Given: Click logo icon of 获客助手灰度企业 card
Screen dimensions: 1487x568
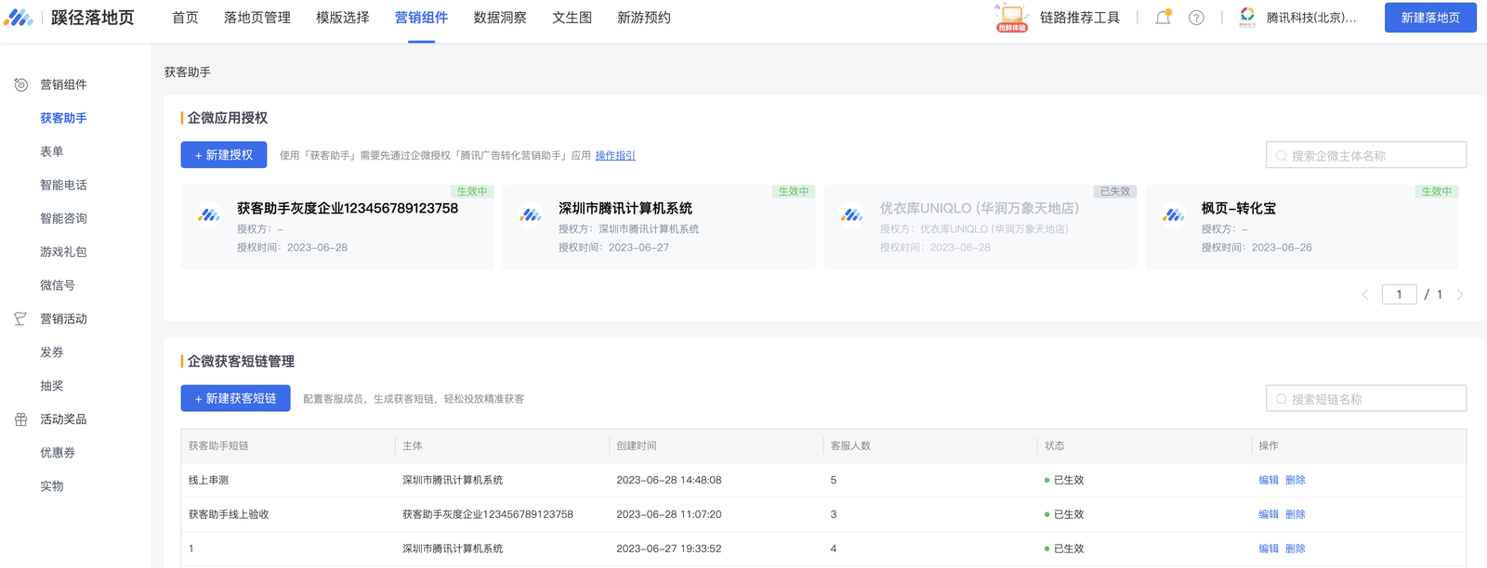Looking at the screenshot, I should pos(209,215).
